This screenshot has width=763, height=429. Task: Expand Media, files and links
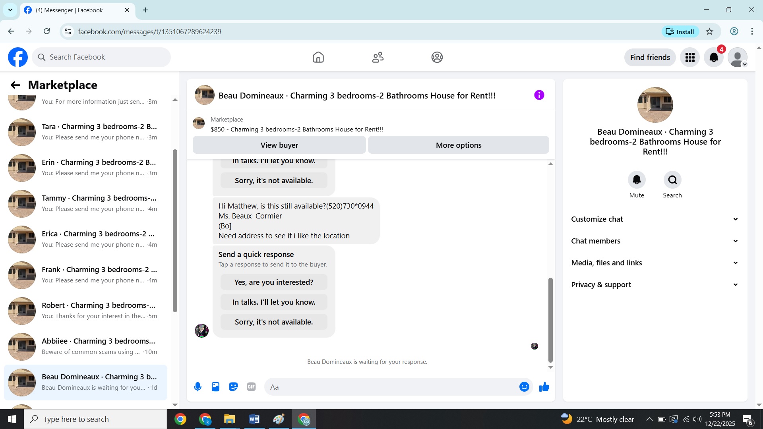tap(655, 263)
